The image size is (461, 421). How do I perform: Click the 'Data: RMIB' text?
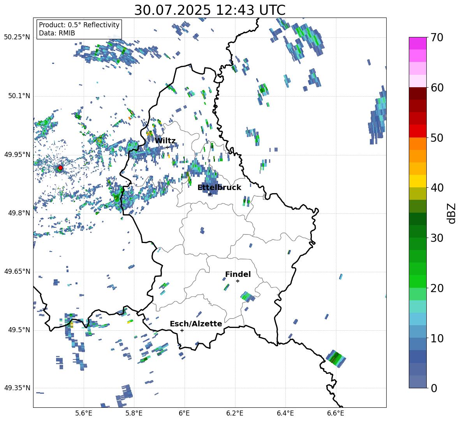[x=57, y=33]
